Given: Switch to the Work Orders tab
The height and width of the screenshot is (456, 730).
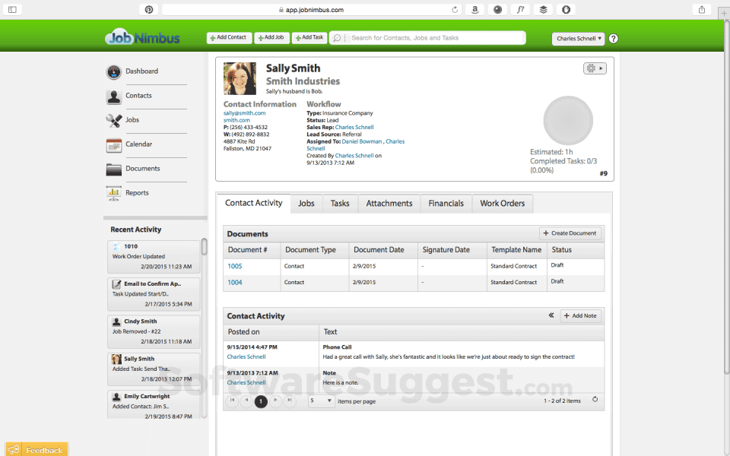Looking at the screenshot, I should (502, 204).
